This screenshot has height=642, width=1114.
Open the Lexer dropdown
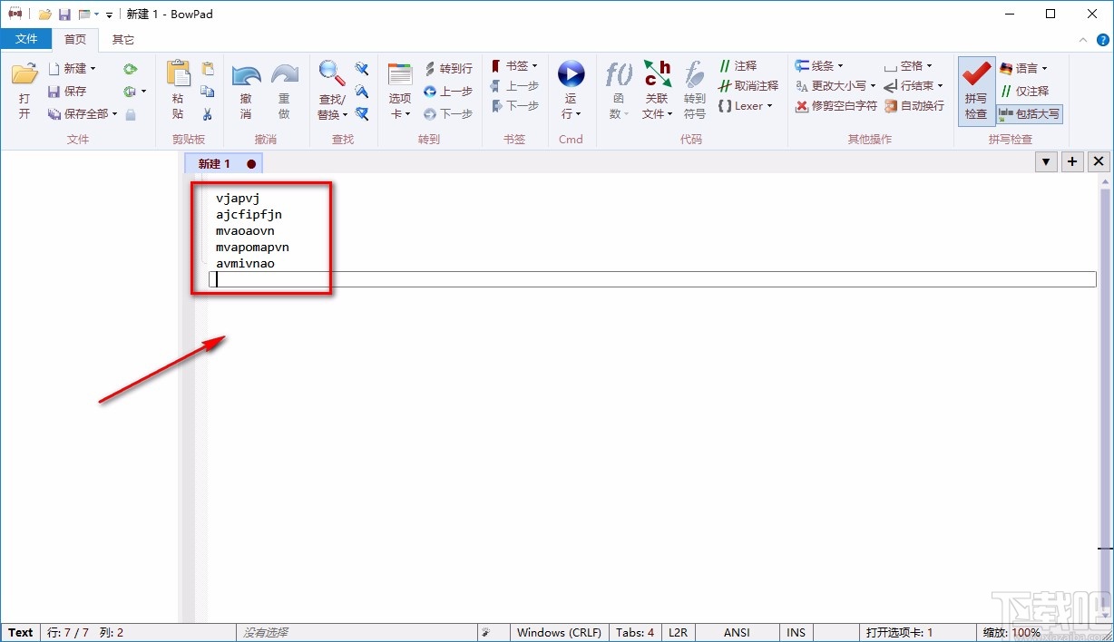pyautogui.click(x=769, y=106)
